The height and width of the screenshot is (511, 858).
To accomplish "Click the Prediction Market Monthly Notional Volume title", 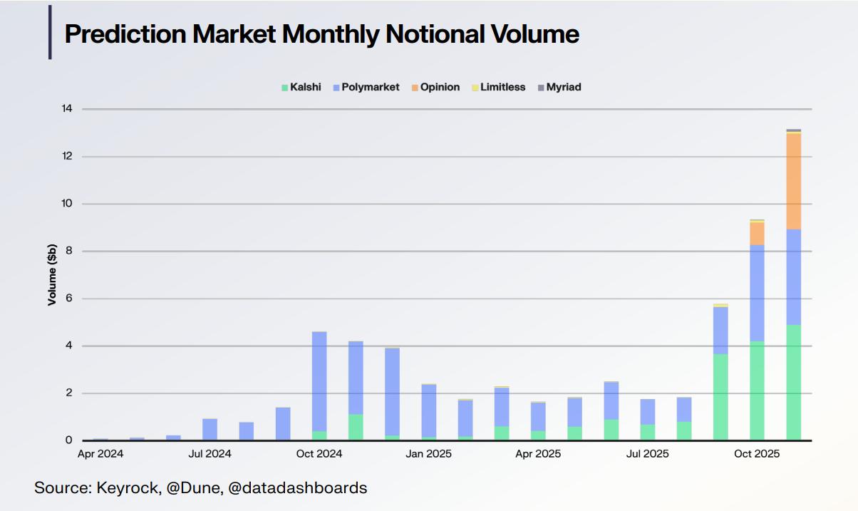I will click(x=321, y=34).
